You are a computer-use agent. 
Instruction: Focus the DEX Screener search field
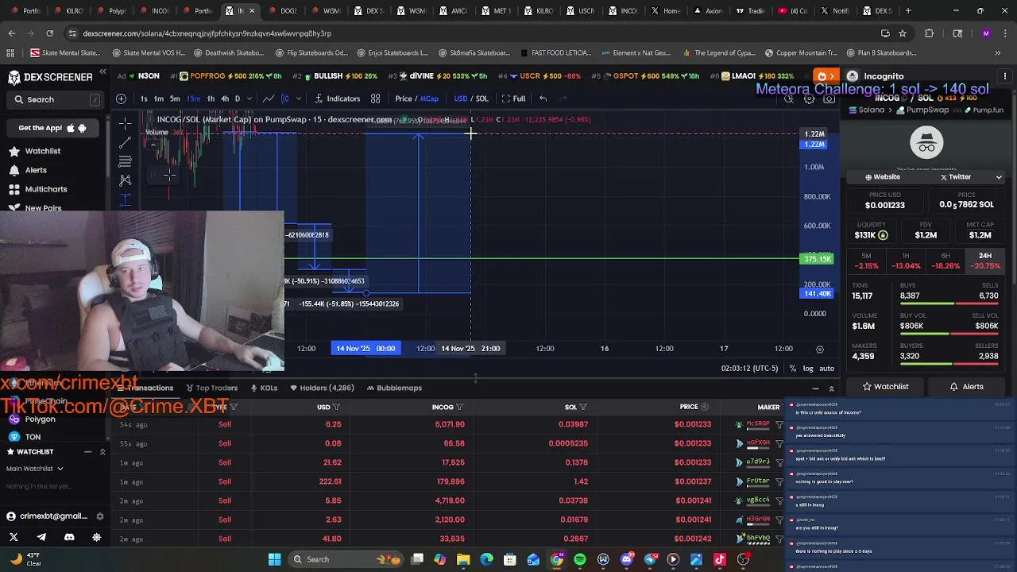click(56, 99)
